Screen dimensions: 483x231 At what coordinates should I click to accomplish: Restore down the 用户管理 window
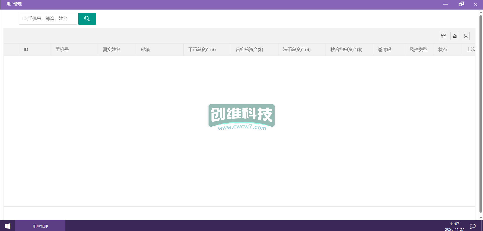click(x=461, y=4)
